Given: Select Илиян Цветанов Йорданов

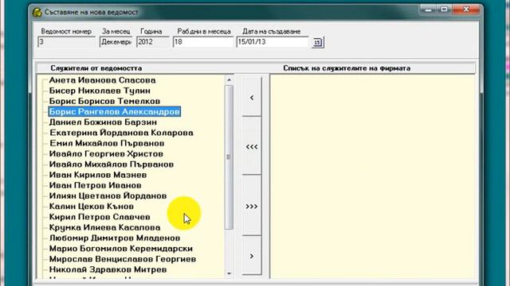Looking at the screenshot, I should point(108,196).
